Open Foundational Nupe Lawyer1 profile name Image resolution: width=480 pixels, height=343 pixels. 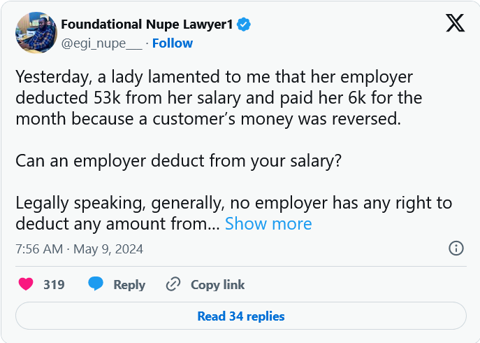point(148,25)
